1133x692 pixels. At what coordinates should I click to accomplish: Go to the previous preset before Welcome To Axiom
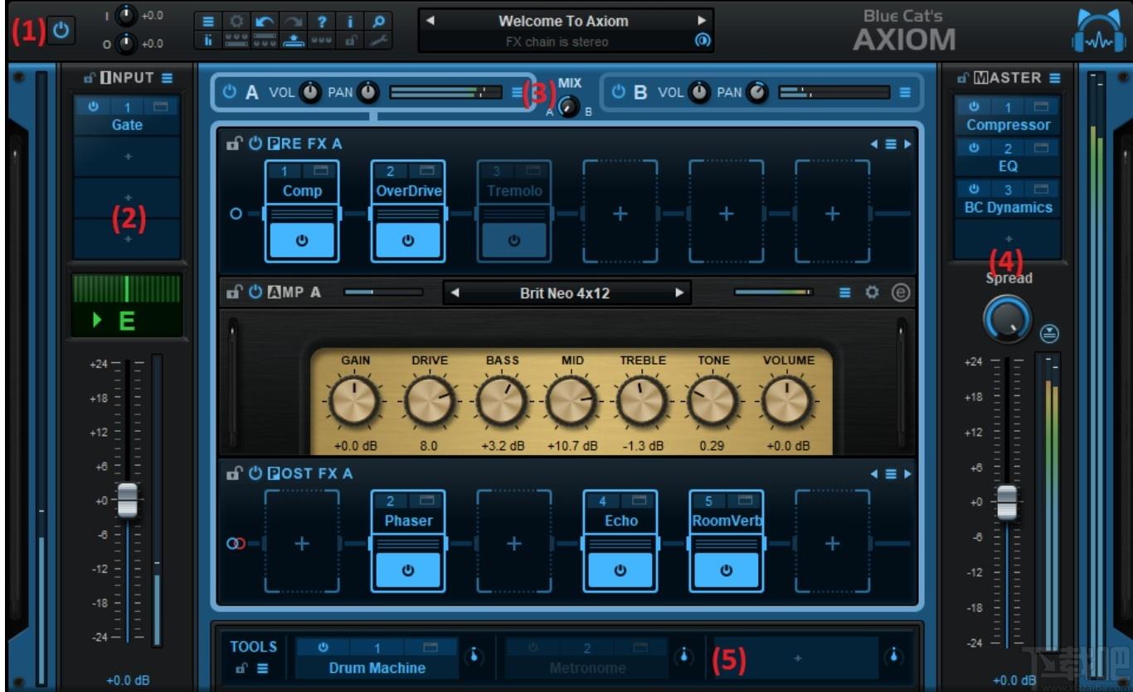pos(430,21)
